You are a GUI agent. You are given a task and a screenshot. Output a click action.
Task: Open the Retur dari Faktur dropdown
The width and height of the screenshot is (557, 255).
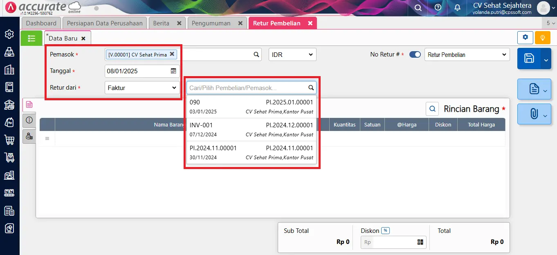142,88
